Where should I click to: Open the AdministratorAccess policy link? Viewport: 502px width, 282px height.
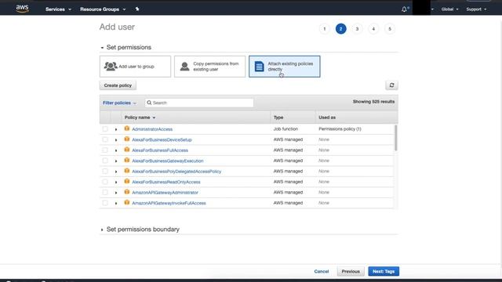pos(152,129)
